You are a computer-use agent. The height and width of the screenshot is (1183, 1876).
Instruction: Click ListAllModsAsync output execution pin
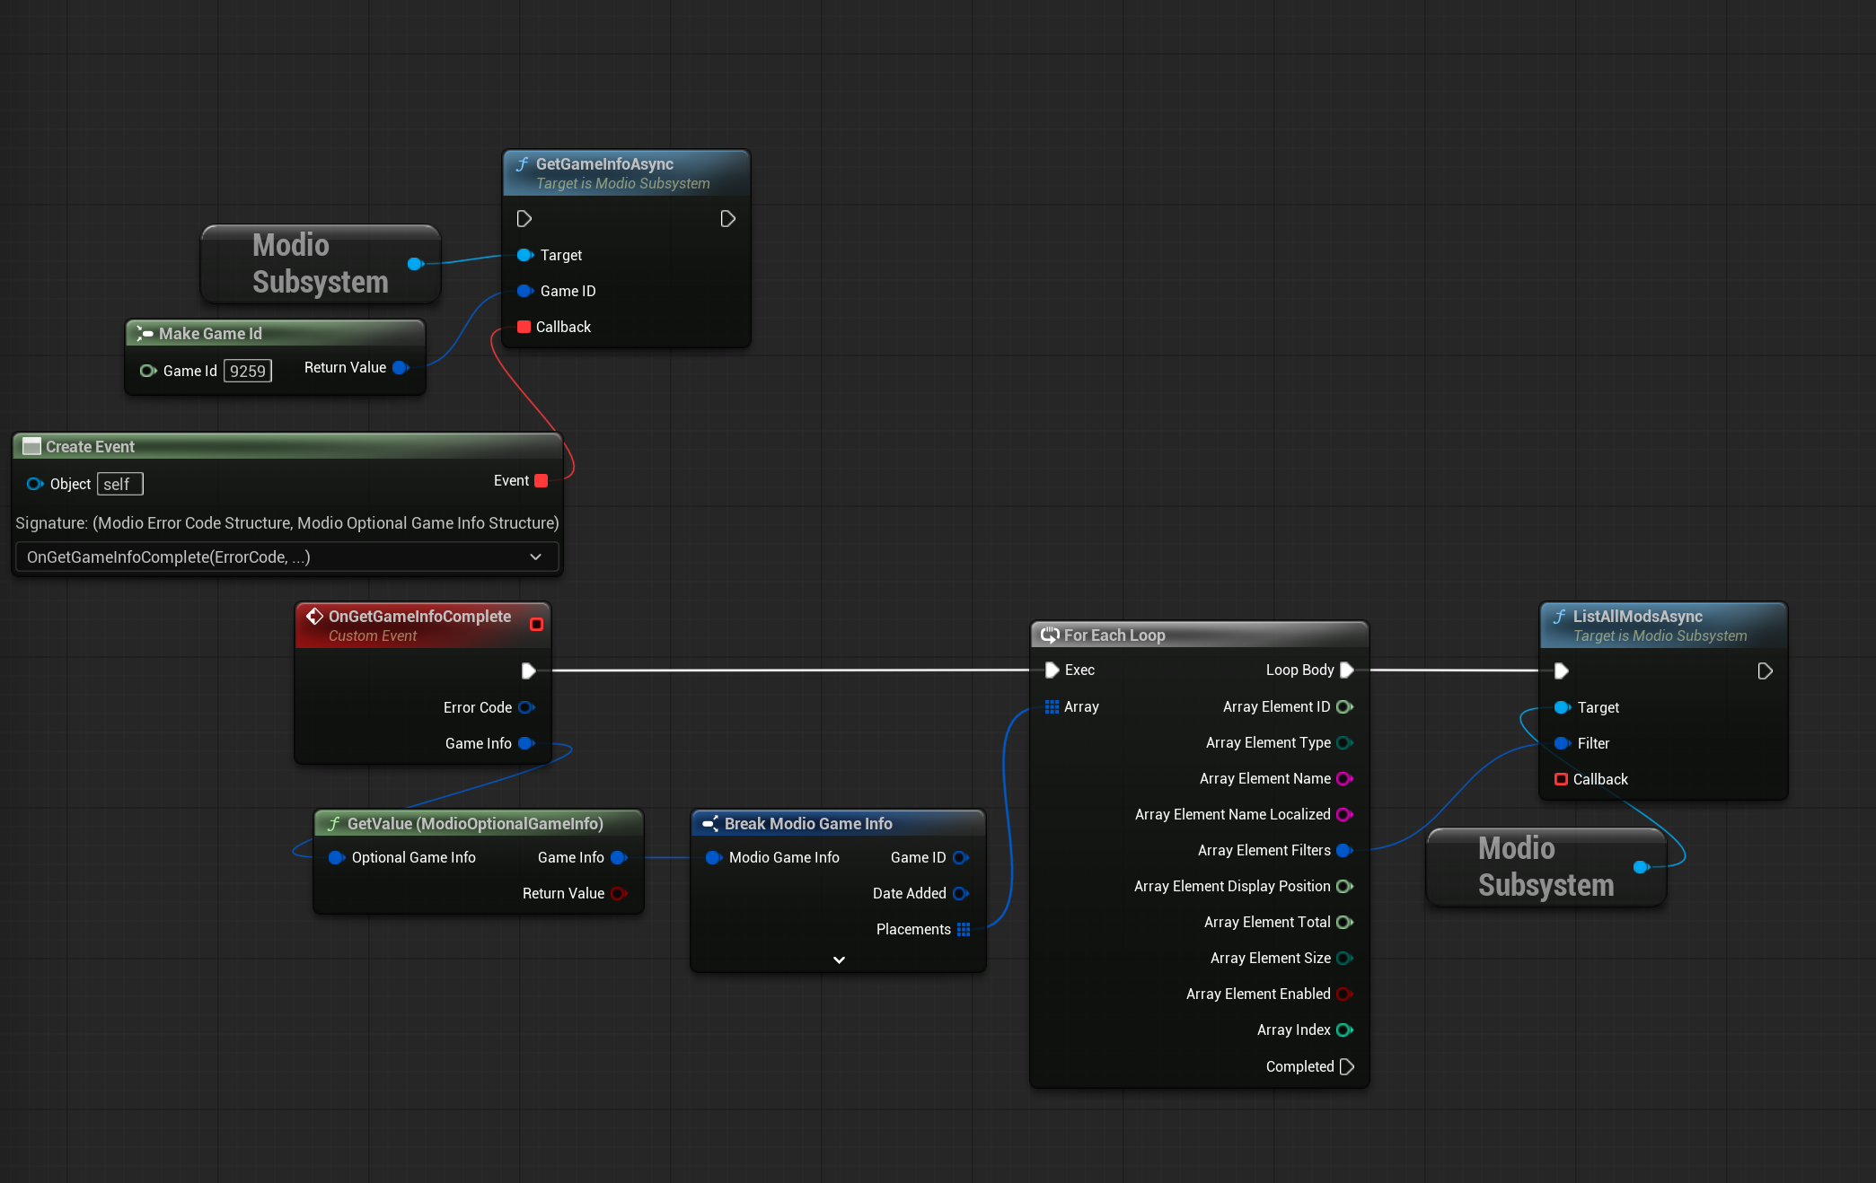pyautogui.click(x=1765, y=671)
